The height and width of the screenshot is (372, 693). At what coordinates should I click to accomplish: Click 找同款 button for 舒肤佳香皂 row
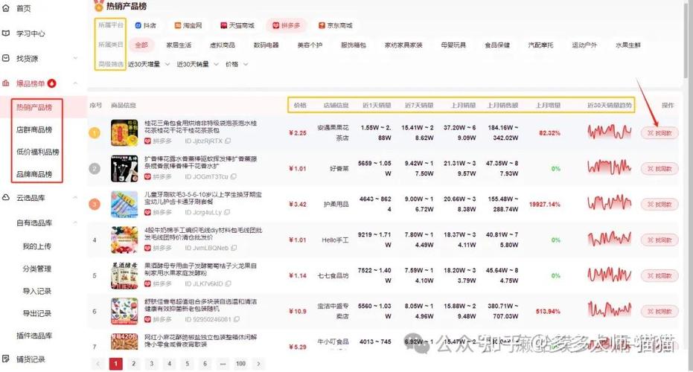[x=660, y=312]
